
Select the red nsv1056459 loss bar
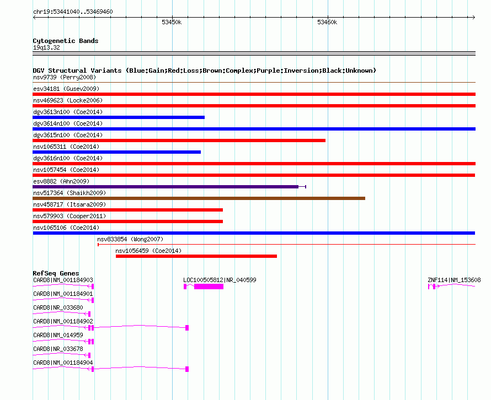point(196,256)
